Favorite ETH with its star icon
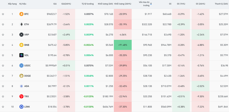The width and height of the screenshot is (229, 112). [x=3, y=24]
